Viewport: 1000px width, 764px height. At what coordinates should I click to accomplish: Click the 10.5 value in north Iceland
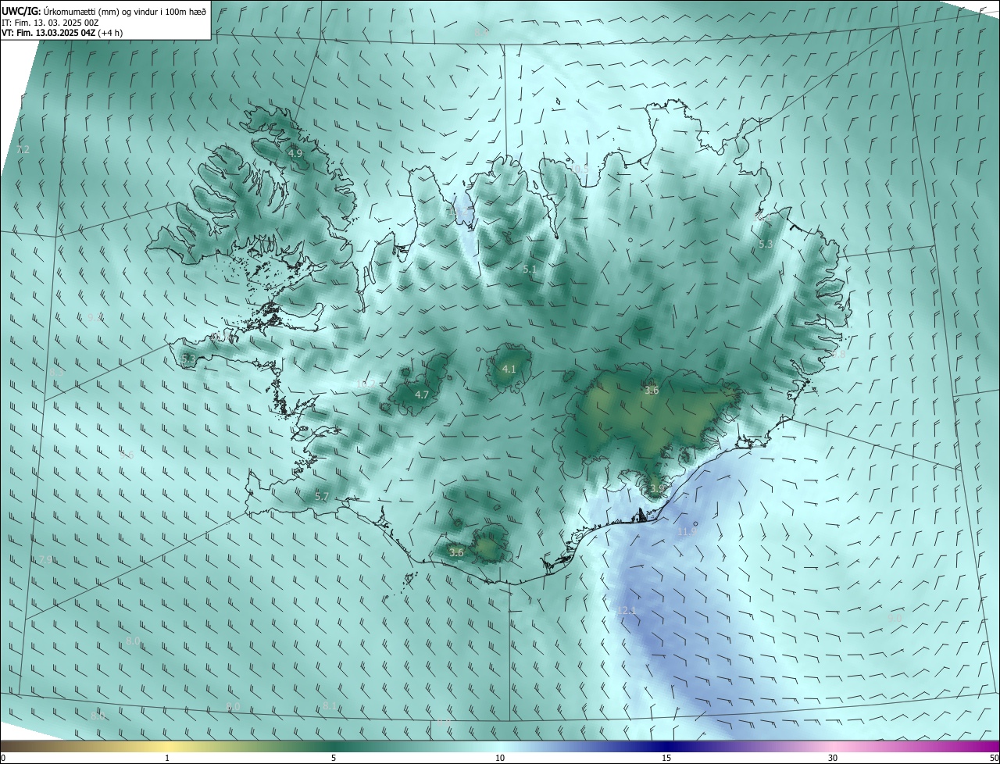(579, 169)
